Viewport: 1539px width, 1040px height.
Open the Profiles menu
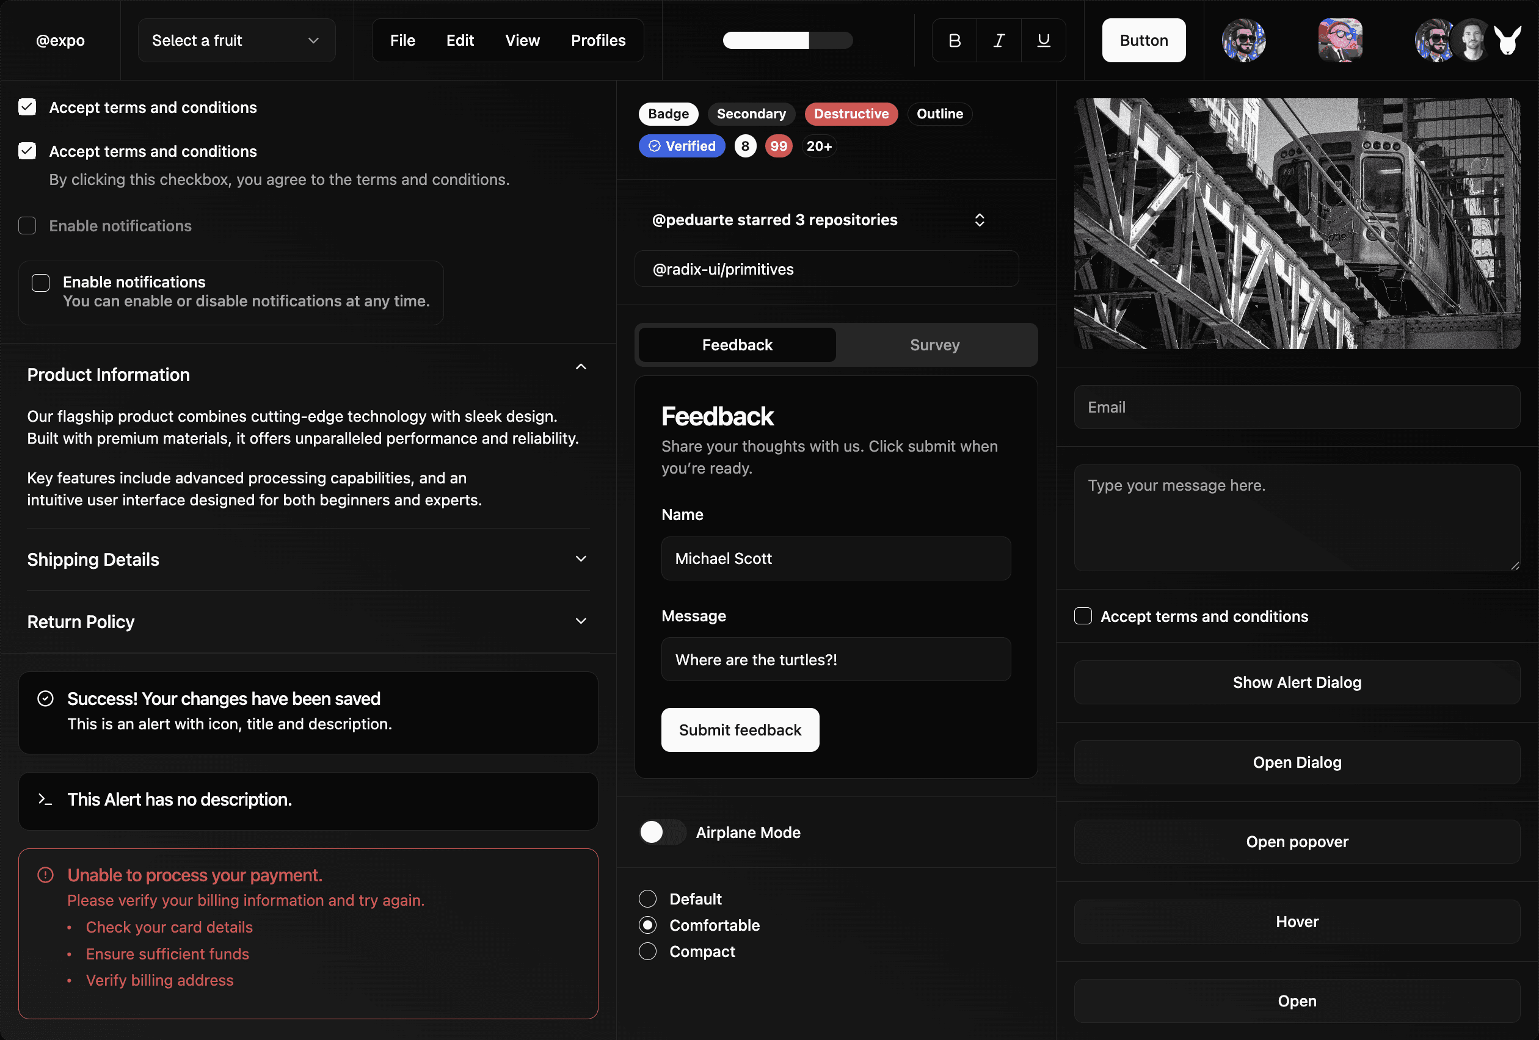tap(598, 40)
